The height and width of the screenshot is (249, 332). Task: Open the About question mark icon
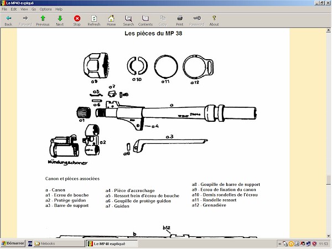click(214, 18)
